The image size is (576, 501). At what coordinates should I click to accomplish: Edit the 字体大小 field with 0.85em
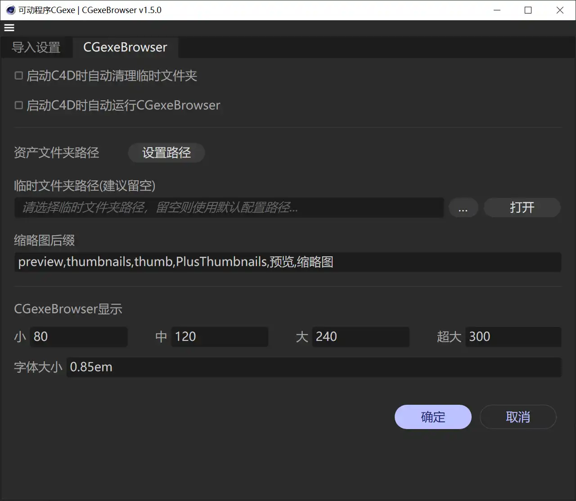314,367
